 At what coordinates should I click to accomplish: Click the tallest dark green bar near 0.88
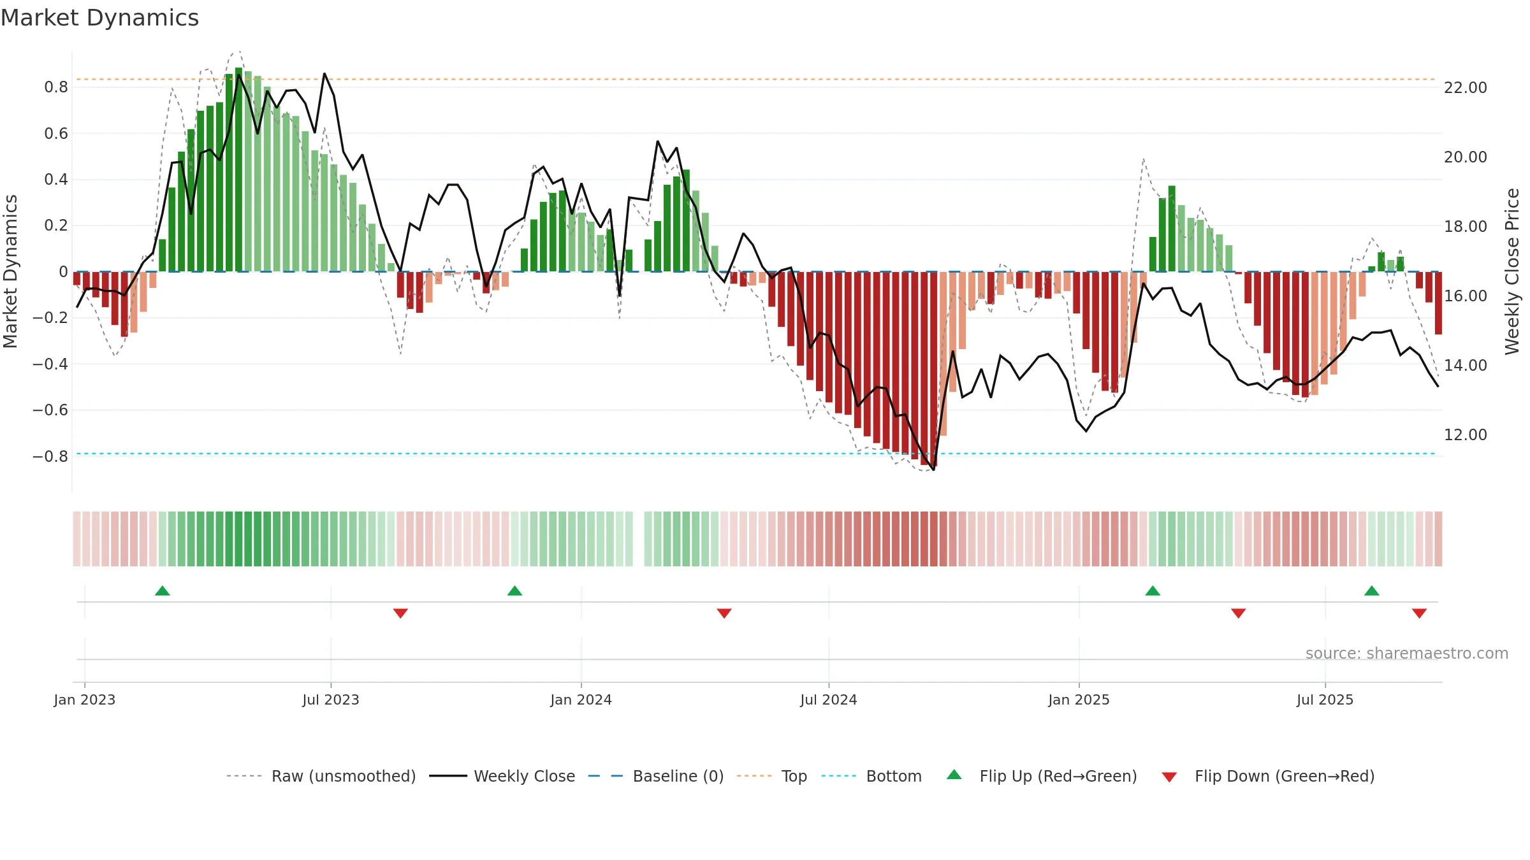point(238,169)
